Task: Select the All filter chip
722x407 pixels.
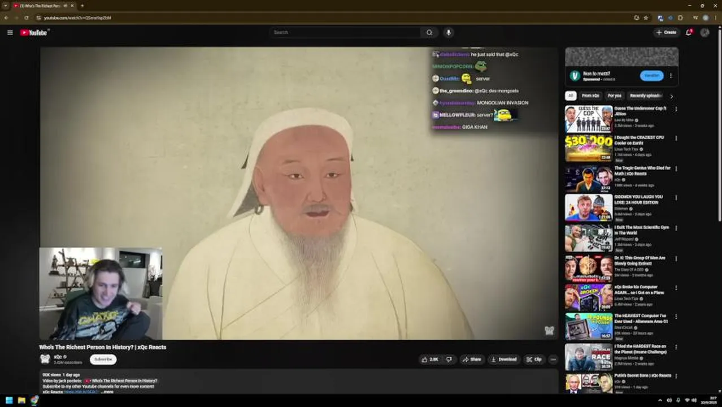Action: [x=571, y=96]
